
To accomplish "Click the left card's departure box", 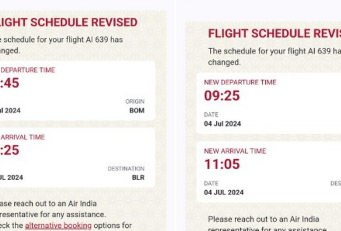I will 77,90.
